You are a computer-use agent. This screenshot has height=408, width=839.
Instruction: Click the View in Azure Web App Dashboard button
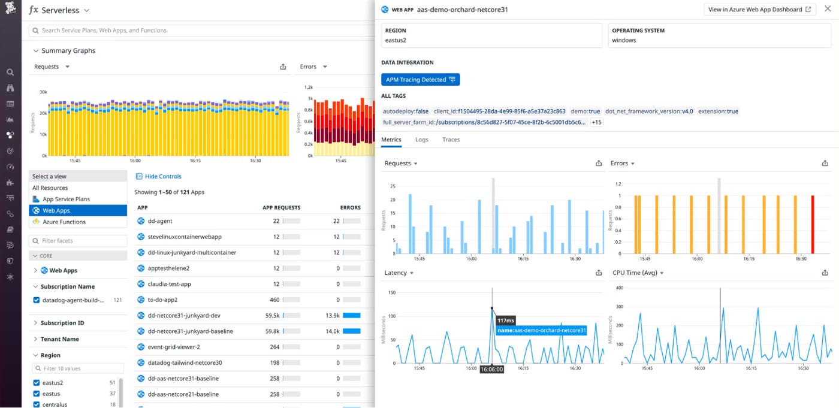coord(760,9)
